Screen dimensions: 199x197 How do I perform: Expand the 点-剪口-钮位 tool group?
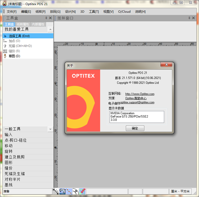[28, 140]
